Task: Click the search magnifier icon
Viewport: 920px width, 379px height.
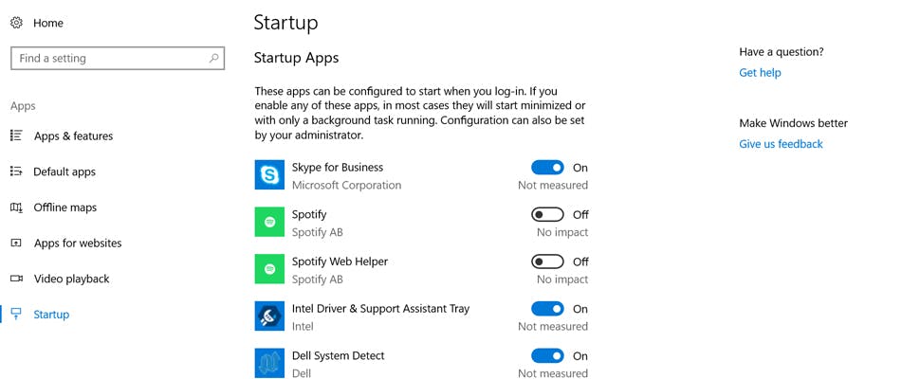Action: tap(214, 58)
